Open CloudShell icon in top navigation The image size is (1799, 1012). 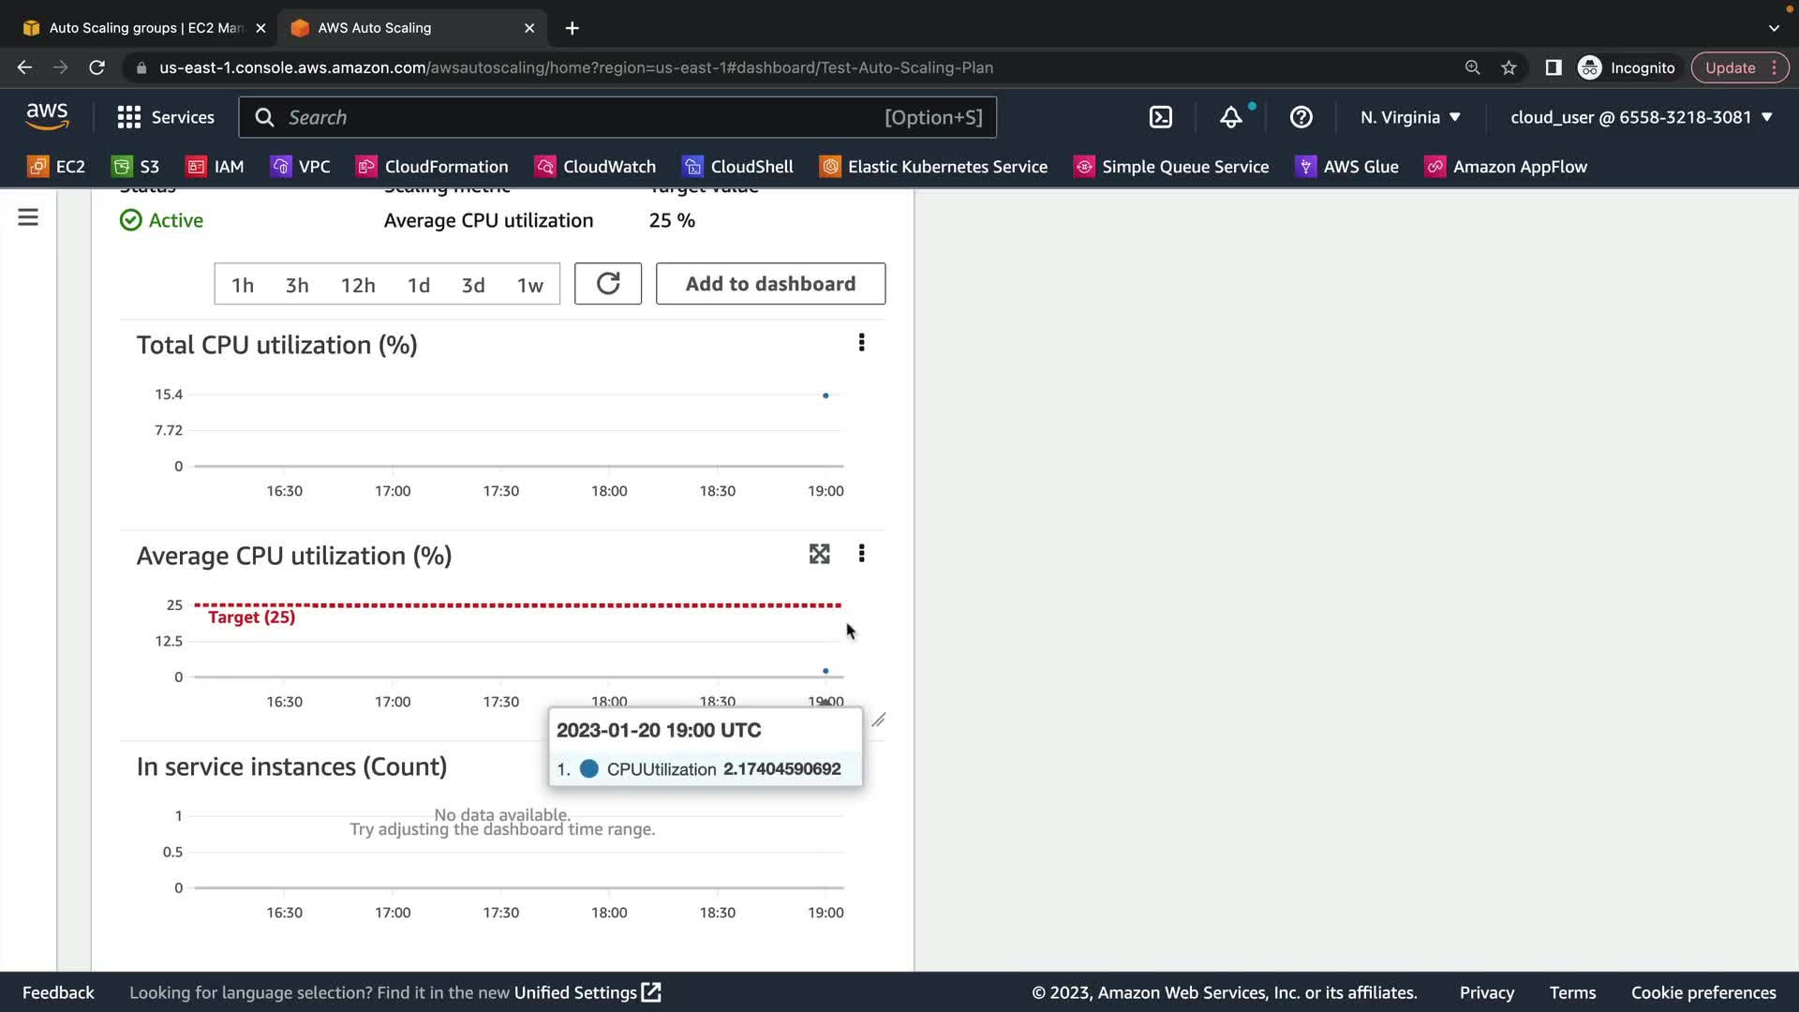1160,117
